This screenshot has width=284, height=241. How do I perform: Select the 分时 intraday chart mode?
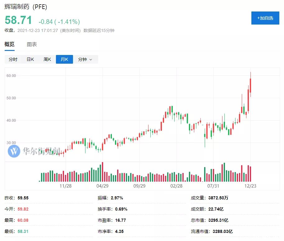13,59
